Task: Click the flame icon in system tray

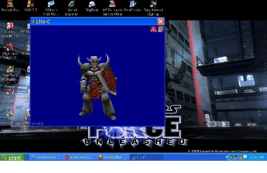Action: pos(241,157)
